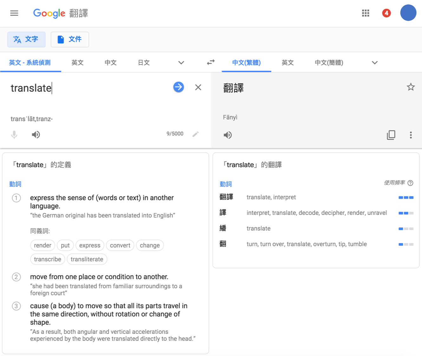Click the 動詞 heading in translations panel
The height and width of the screenshot is (356, 422).
pyautogui.click(x=226, y=184)
